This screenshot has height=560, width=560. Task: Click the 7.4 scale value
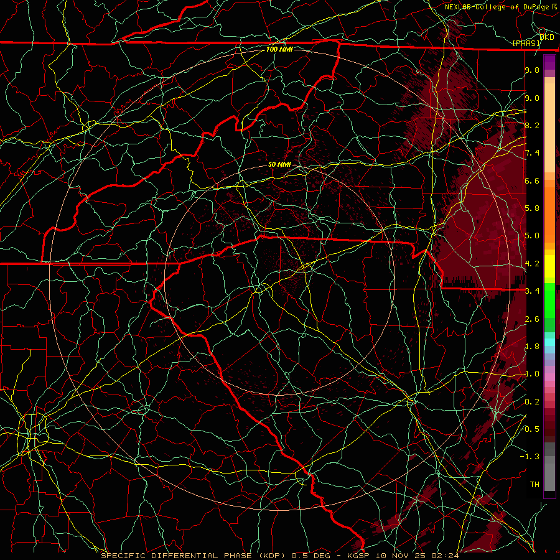pos(532,153)
